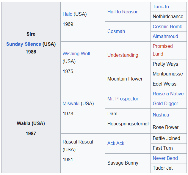188x175 pixels.
Task: Click the Dam label above Hopespringseternal
Action: (112, 114)
